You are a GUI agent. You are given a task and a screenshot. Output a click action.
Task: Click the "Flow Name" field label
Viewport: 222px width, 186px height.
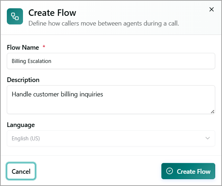tap(23, 47)
